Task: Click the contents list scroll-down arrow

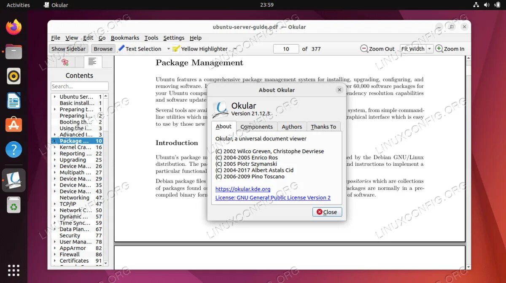Action: point(106,263)
